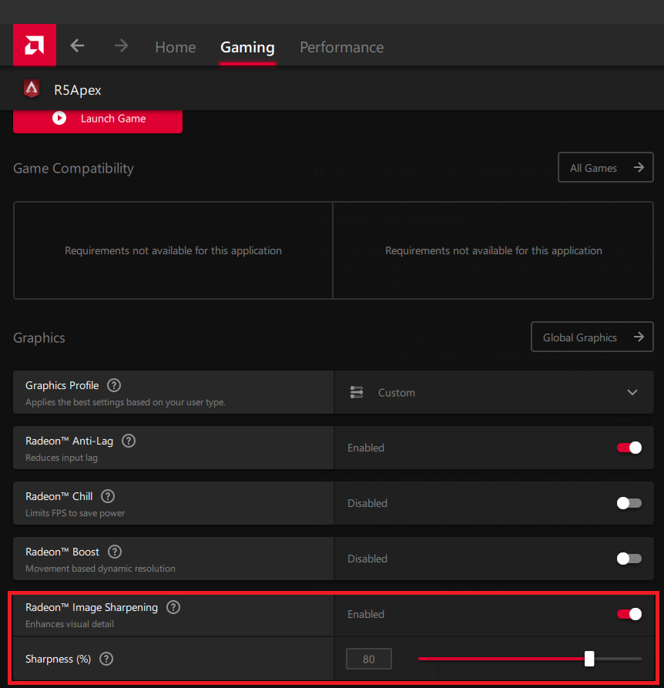Enable the Radeon Boost toggle
The width and height of the screenshot is (664, 688).
tap(629, 559)
